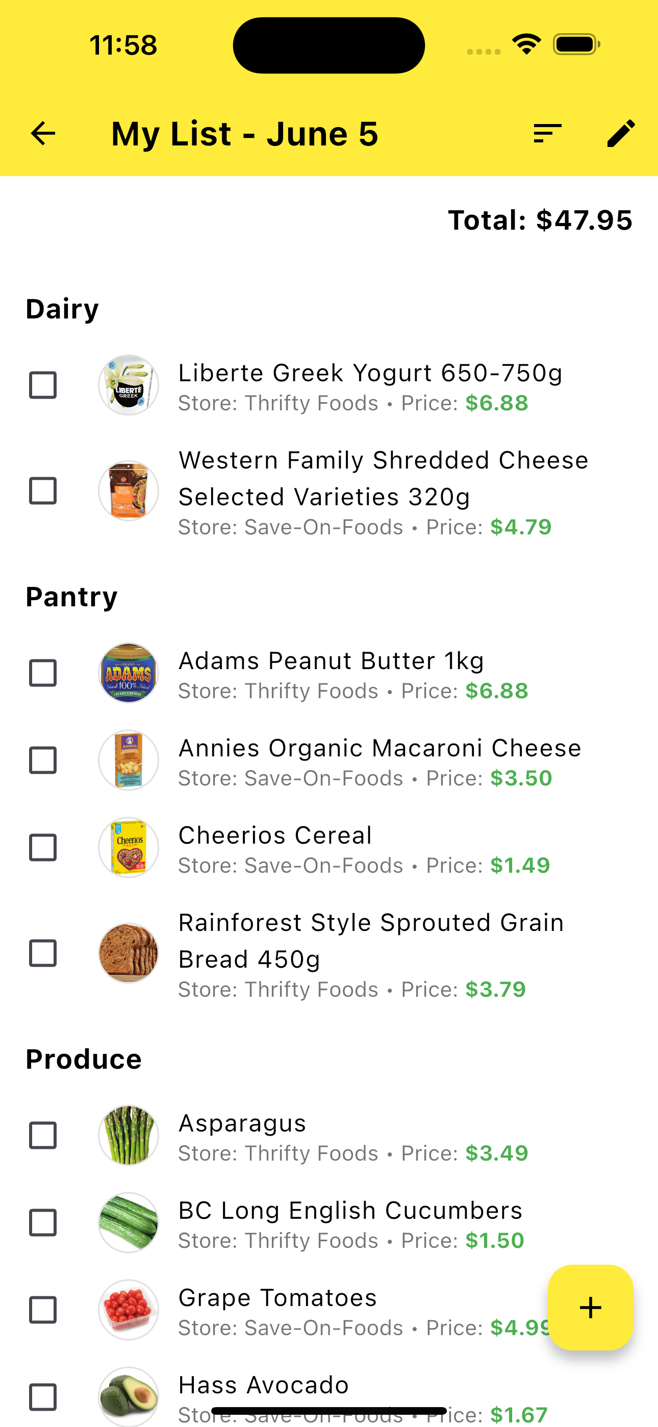
Task: Check the BC Long English Cucumbers box
Action: point(43,1222)
